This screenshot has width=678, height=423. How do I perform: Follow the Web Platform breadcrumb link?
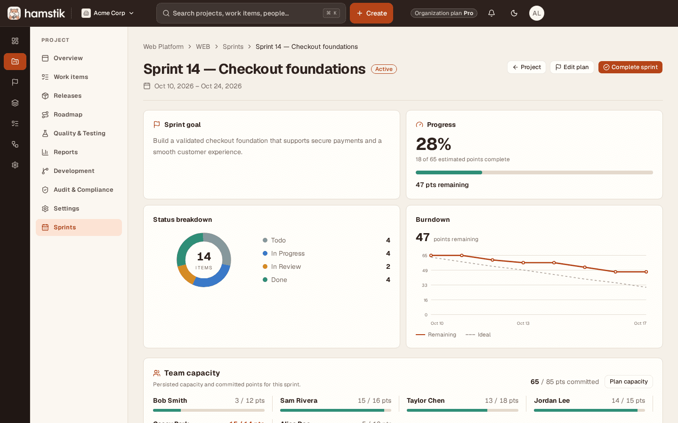pyautogui.click(x=163, y=47)
